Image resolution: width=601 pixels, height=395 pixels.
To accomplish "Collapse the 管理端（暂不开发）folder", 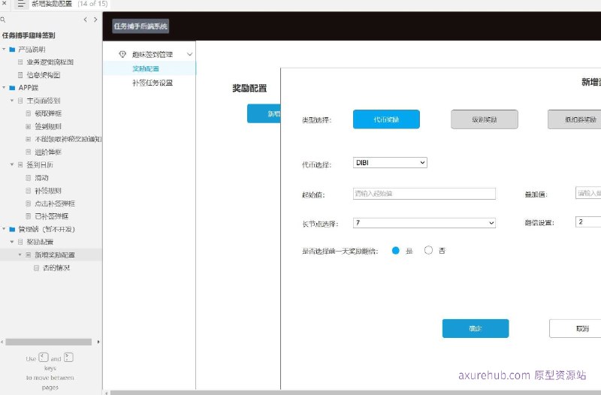I will point(4,229).
